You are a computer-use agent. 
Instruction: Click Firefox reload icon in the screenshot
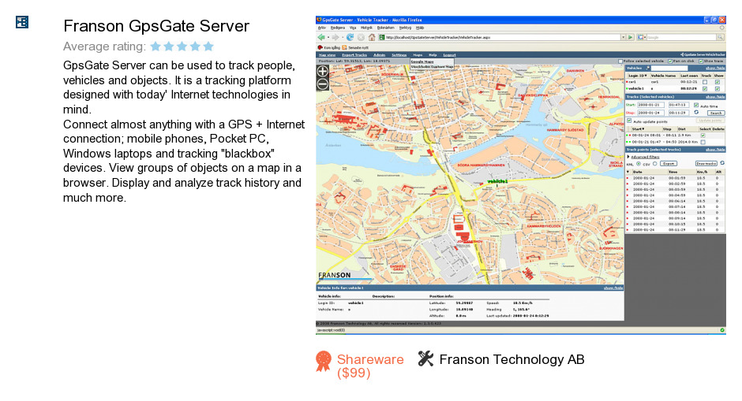[x=350, y=37]
